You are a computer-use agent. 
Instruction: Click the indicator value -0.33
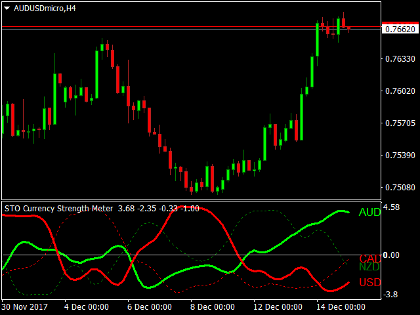click(168, 209)
